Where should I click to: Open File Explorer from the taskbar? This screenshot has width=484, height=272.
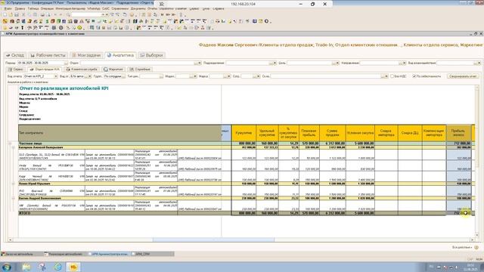(26, 267)
